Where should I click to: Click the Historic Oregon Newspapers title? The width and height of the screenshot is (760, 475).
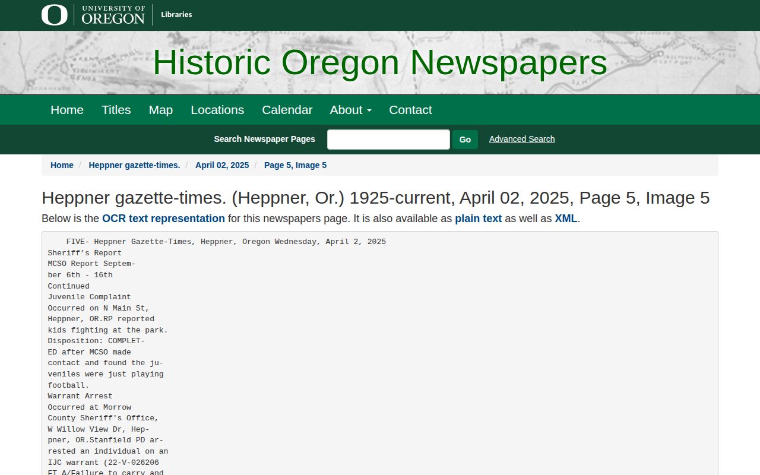point(380,62)
